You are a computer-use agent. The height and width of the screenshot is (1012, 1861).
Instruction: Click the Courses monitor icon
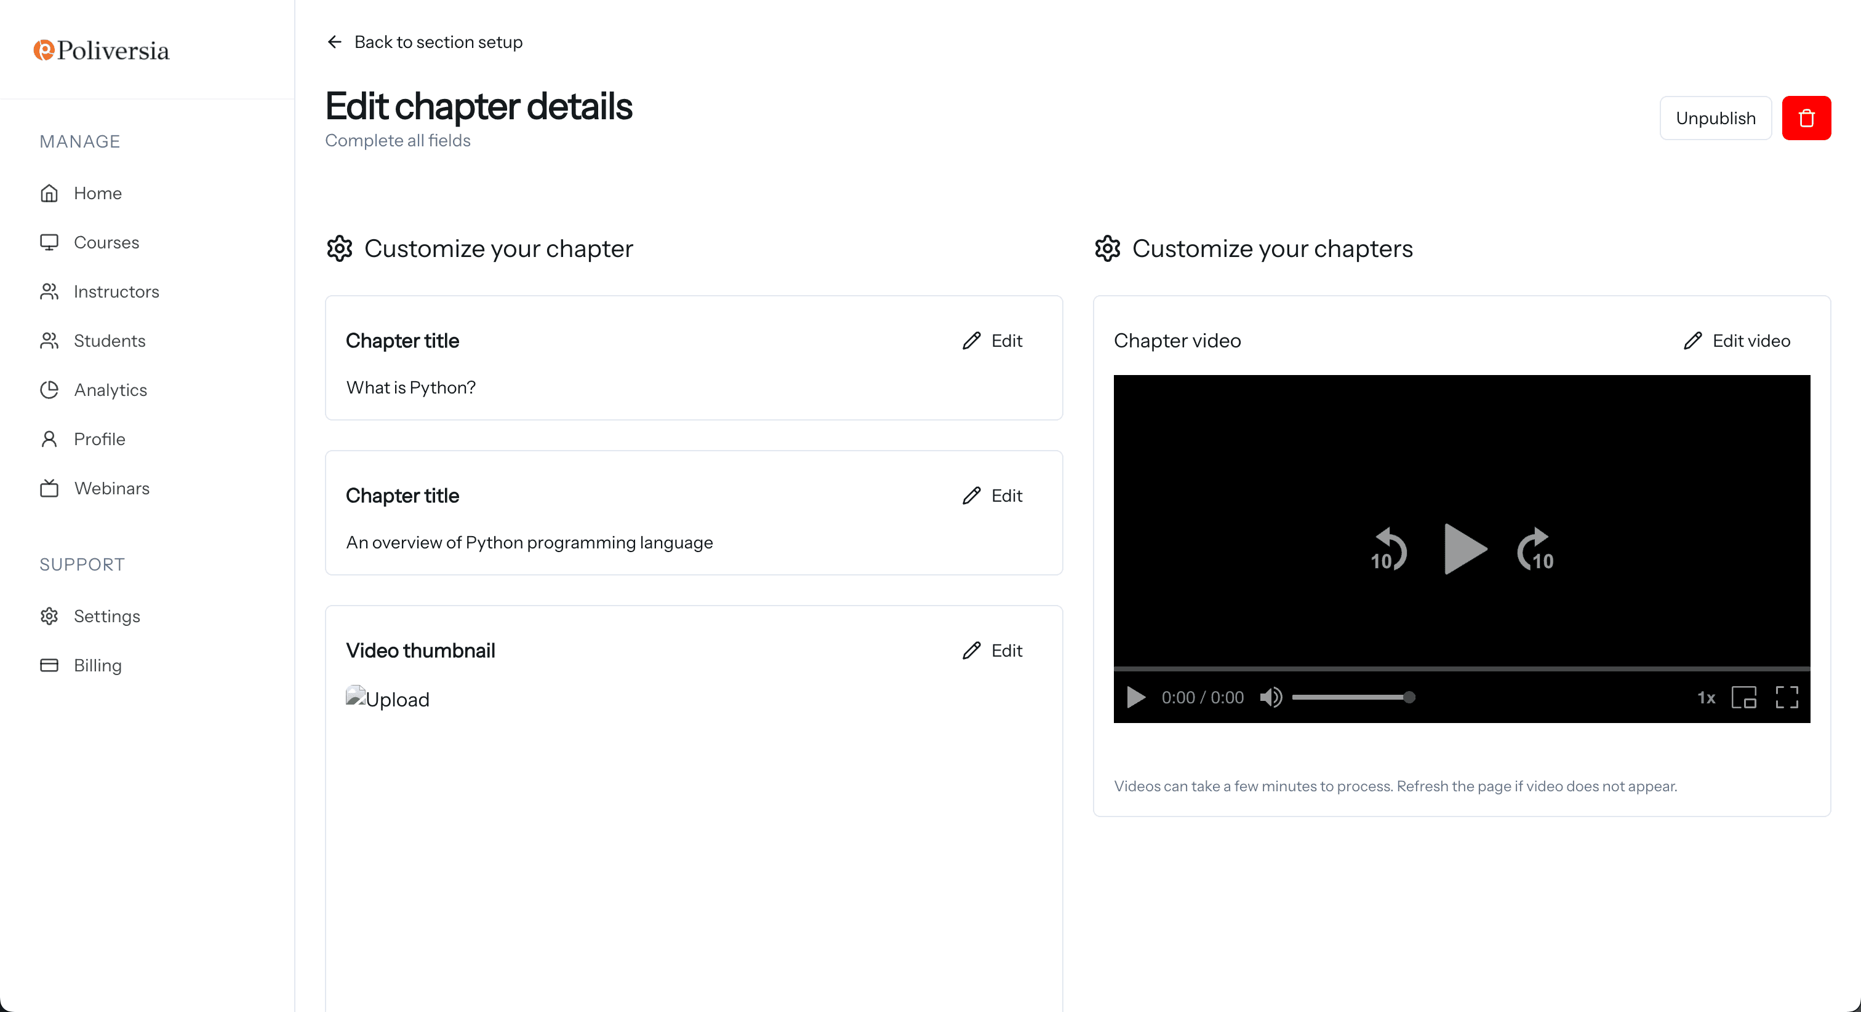tap(49, 242)
